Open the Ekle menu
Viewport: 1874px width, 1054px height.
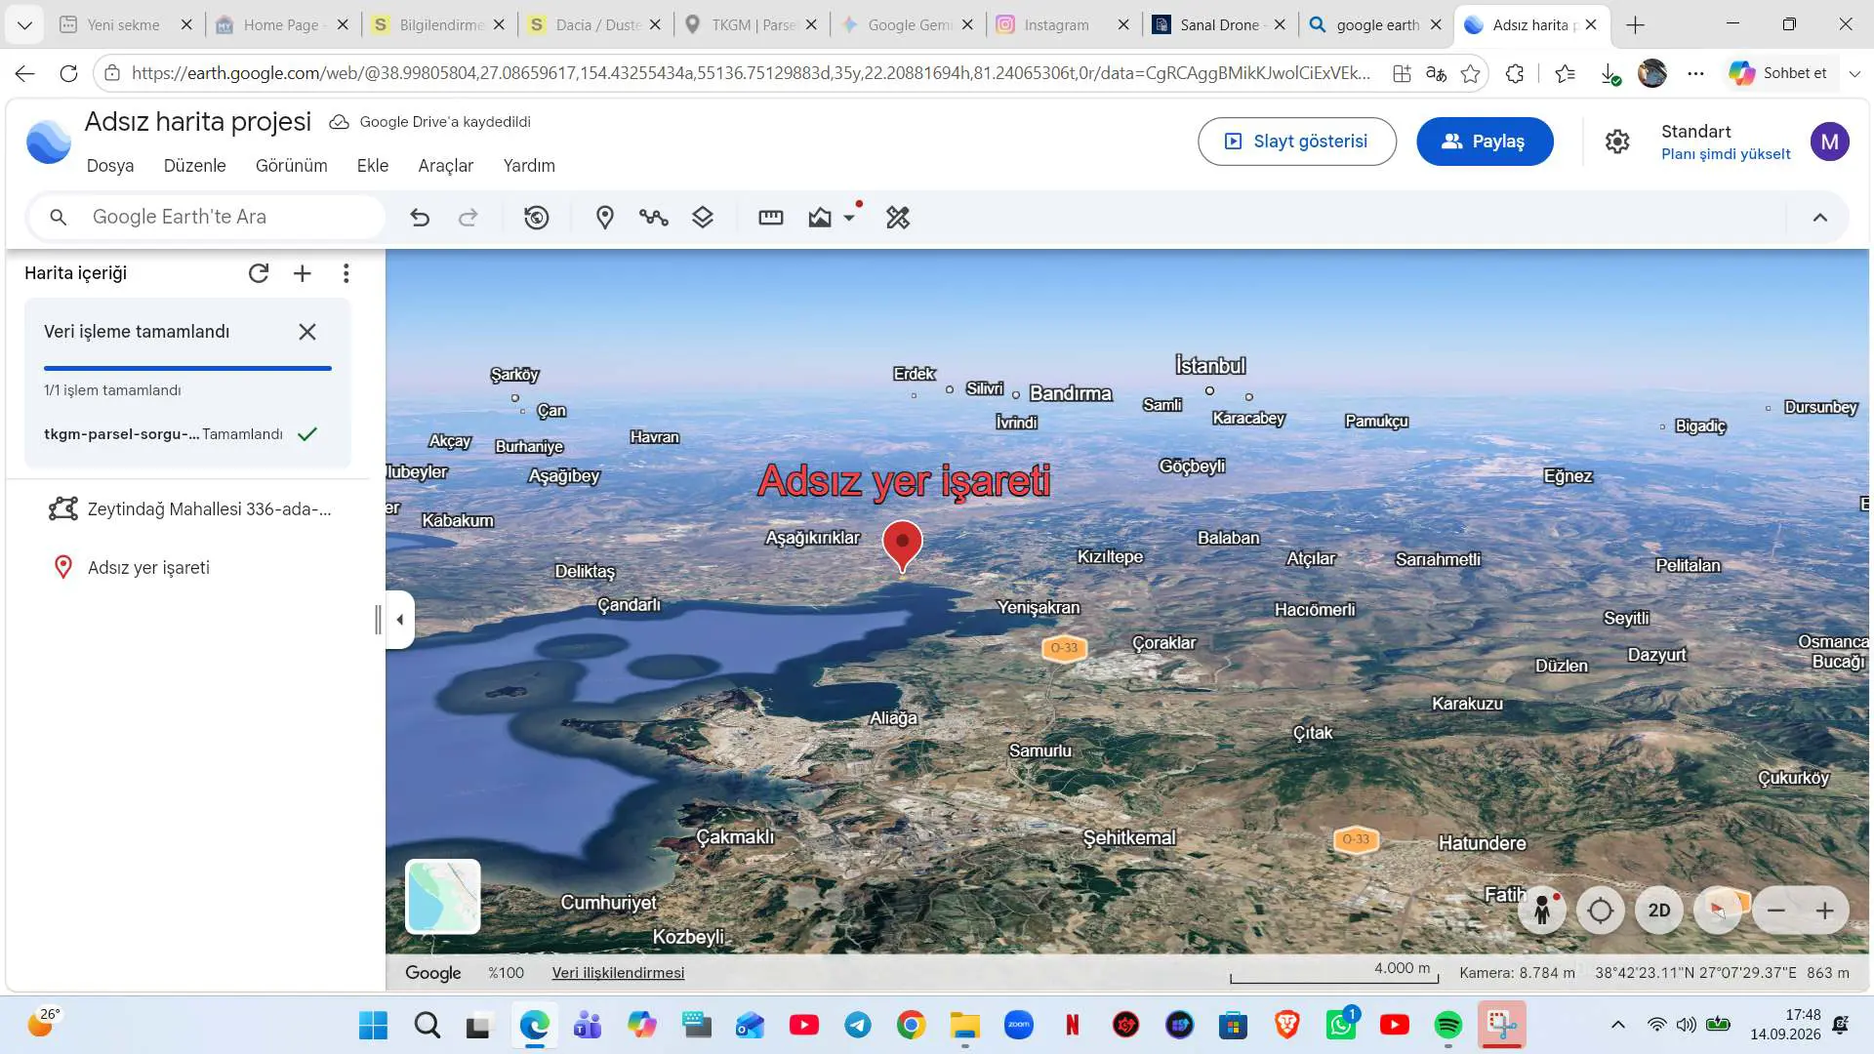(373, 166)
